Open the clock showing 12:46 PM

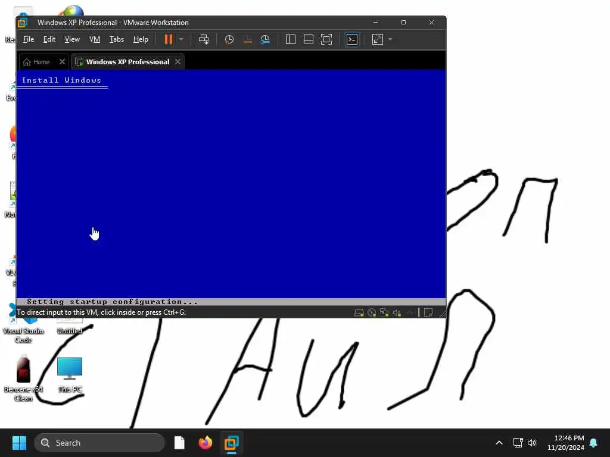[x=566, y=443]
